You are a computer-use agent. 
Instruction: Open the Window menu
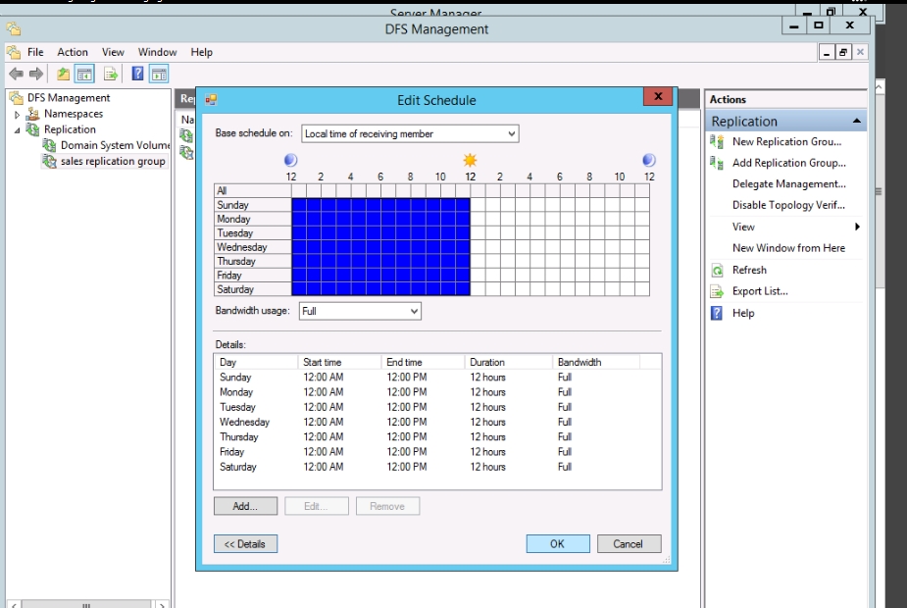(x=157, y=52)
